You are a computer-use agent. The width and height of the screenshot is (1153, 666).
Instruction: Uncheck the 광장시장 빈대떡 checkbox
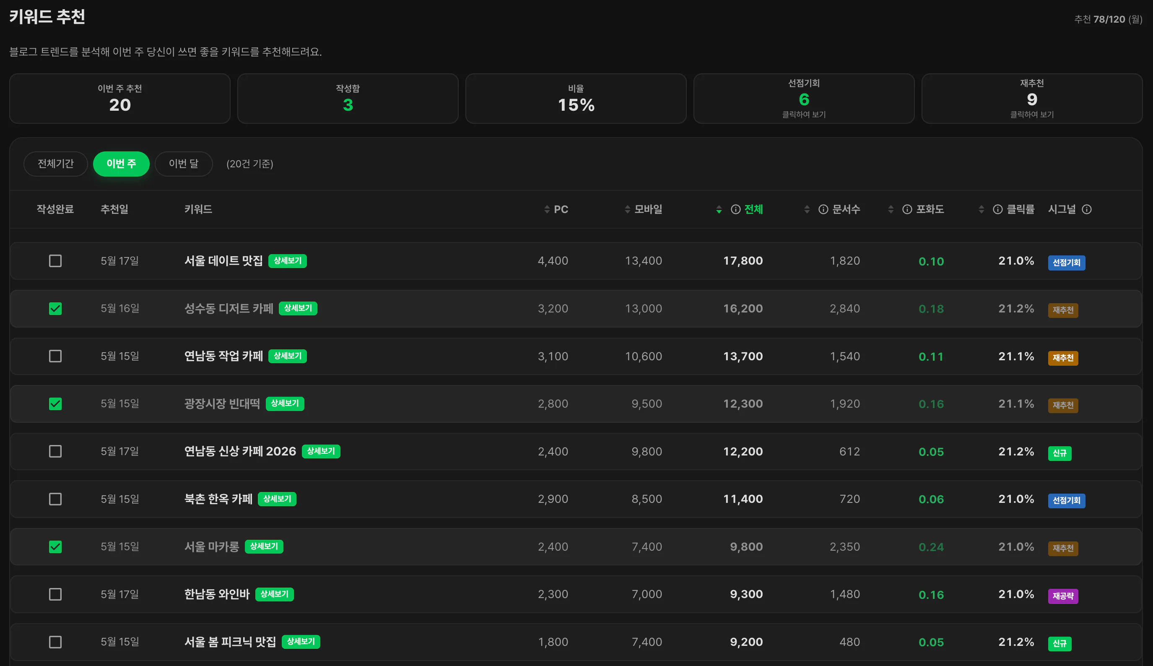(x=55, y=404)
